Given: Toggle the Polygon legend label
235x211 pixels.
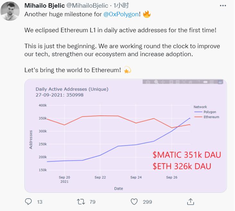Looking at the screenshot, I should (x=210, y=112).
